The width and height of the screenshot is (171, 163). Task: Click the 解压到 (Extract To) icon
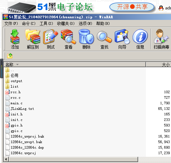33,37
